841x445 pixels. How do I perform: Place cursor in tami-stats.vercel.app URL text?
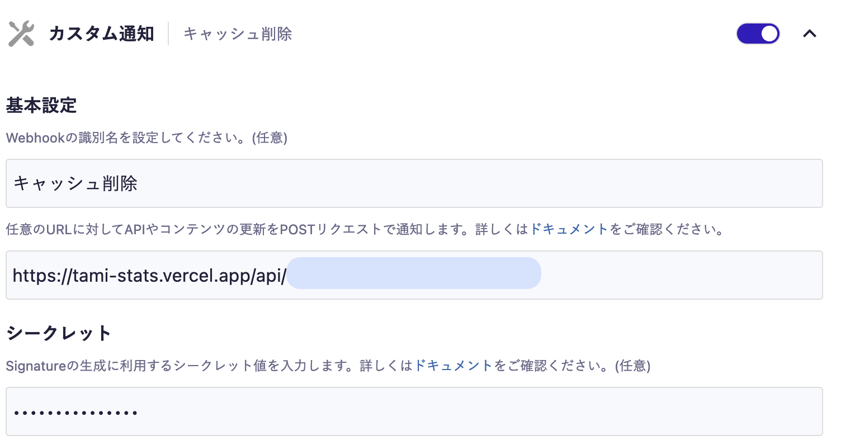coord(149,275)
